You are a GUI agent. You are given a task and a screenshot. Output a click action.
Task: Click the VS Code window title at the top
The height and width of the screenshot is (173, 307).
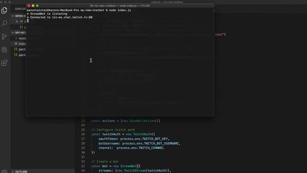click(x=167, y=2)
